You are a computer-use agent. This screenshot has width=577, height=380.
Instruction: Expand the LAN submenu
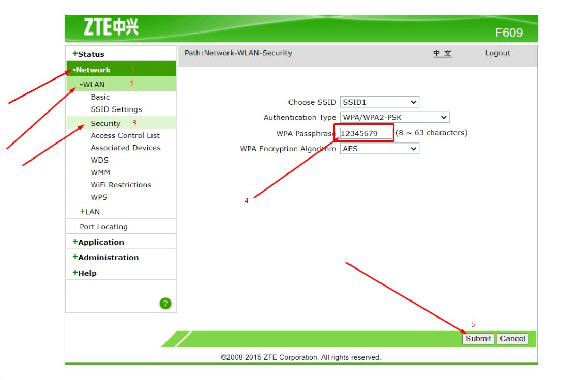90,212
